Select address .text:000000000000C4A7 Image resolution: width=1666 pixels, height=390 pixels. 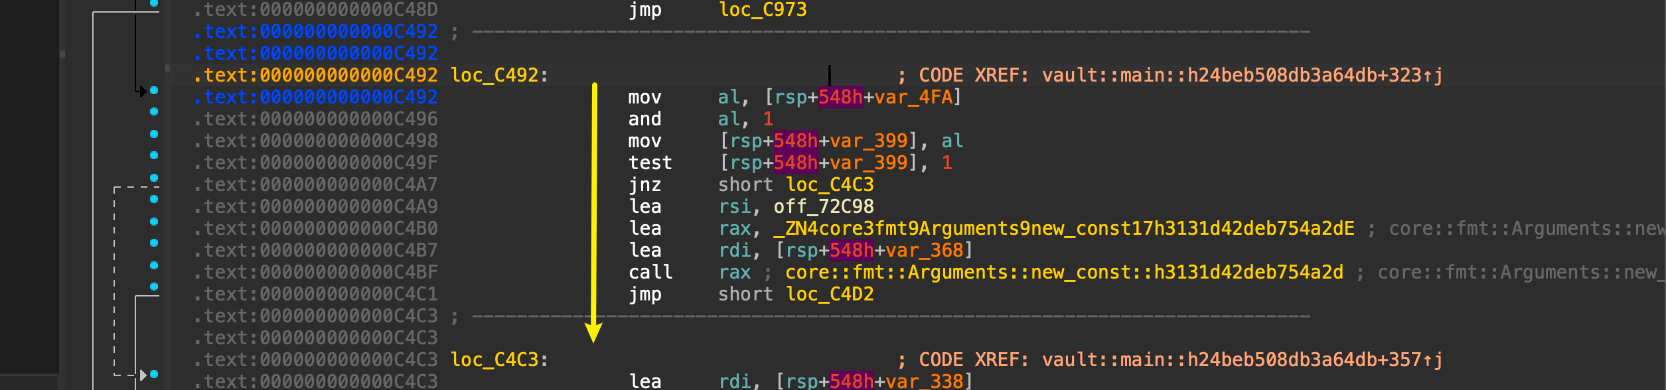(315, 184)
